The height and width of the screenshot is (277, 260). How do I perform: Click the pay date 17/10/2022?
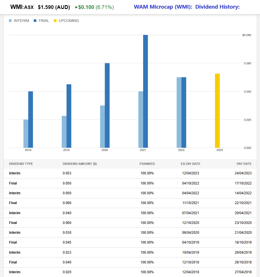[243, 183]
